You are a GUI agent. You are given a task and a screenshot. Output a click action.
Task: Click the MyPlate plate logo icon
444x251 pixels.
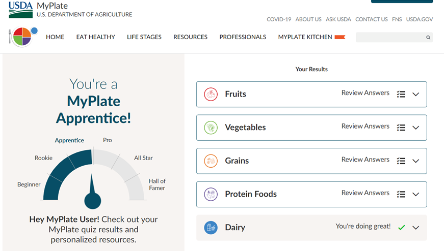pyautogui.click(x=22, y=37)
